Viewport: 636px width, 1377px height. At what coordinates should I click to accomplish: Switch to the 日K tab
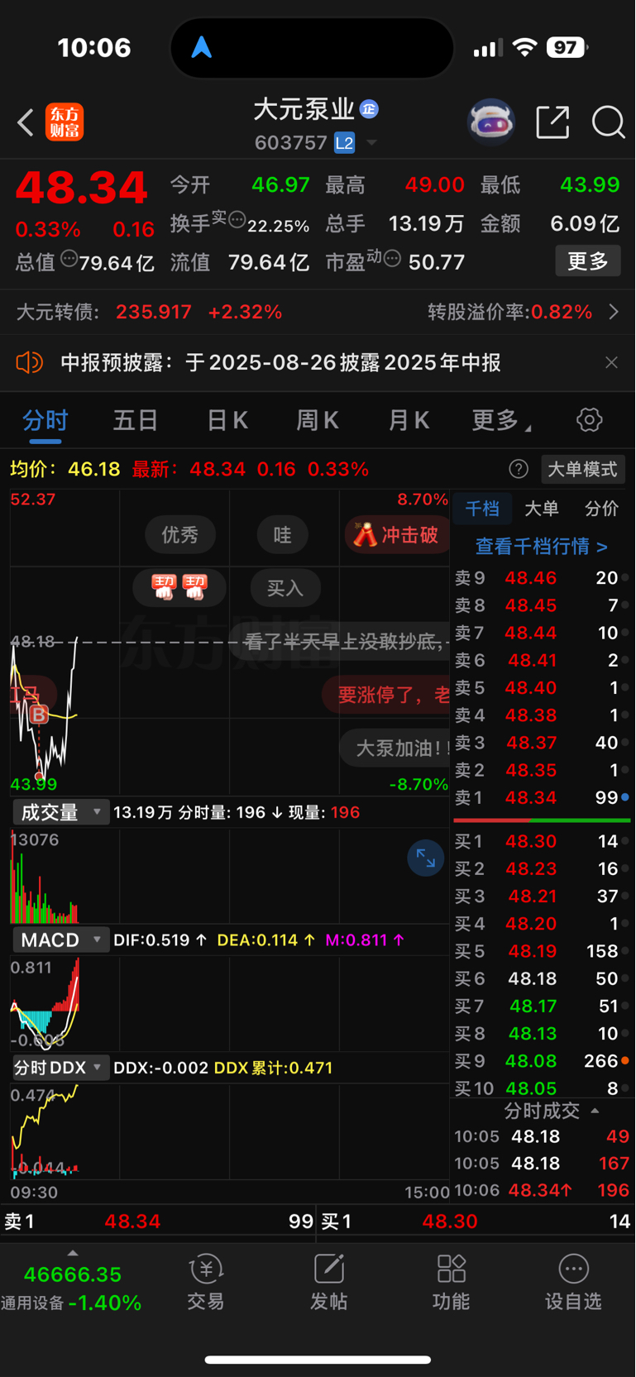(x=227, y=420)
